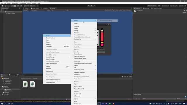187x105 pixels.
Task: Switch to the Console tab
Action: 12,75
